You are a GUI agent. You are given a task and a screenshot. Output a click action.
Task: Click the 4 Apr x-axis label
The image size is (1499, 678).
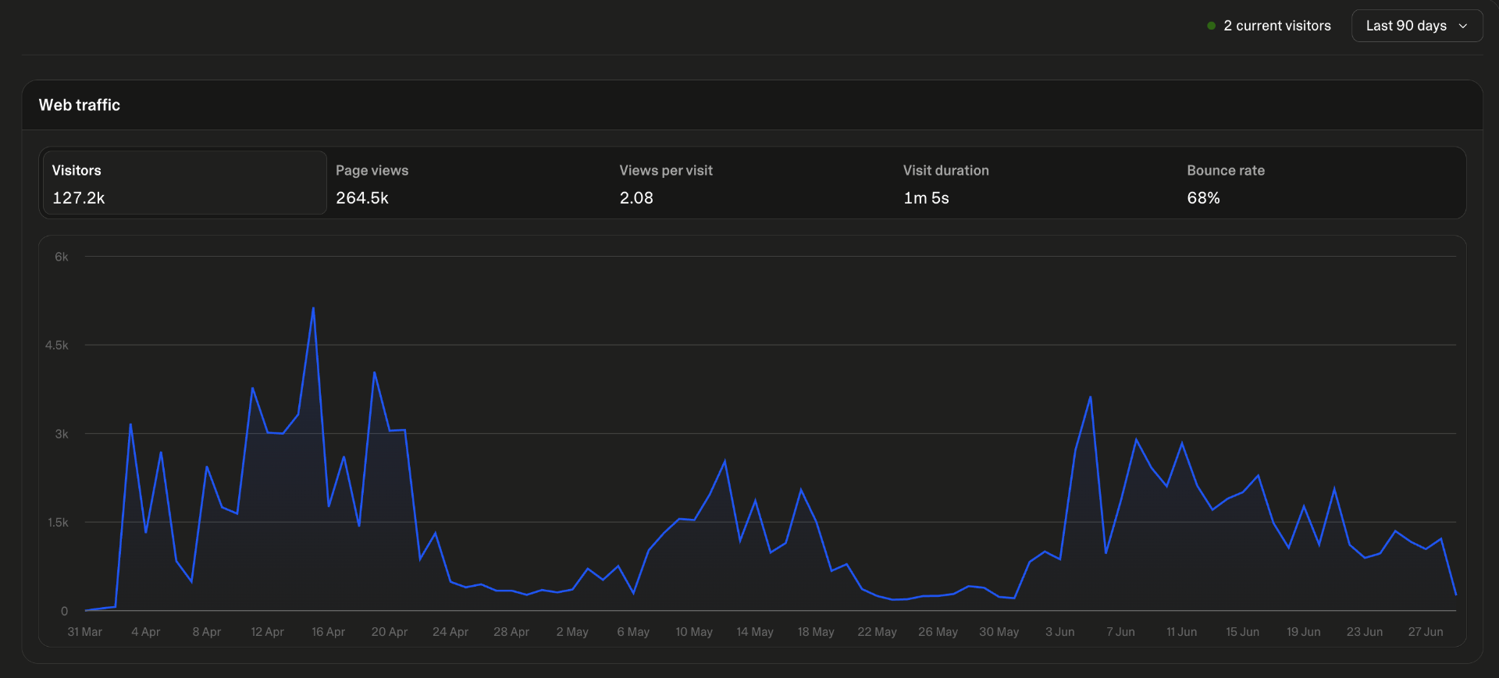coord(146,632)
